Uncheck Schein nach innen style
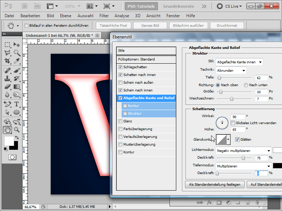 tap(120, 90)
